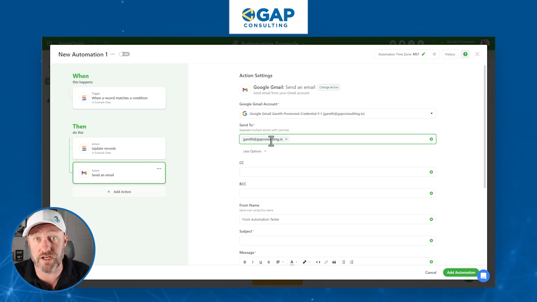
Task: Click the CC input field
Action: pyautogui.click(x=338, y=172)
